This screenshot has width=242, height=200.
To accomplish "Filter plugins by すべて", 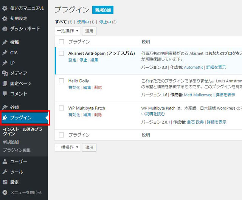I will coord(61,22).
